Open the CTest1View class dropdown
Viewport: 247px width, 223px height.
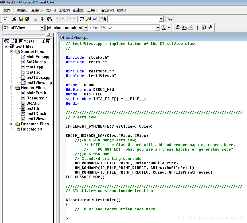click(42, 28)
